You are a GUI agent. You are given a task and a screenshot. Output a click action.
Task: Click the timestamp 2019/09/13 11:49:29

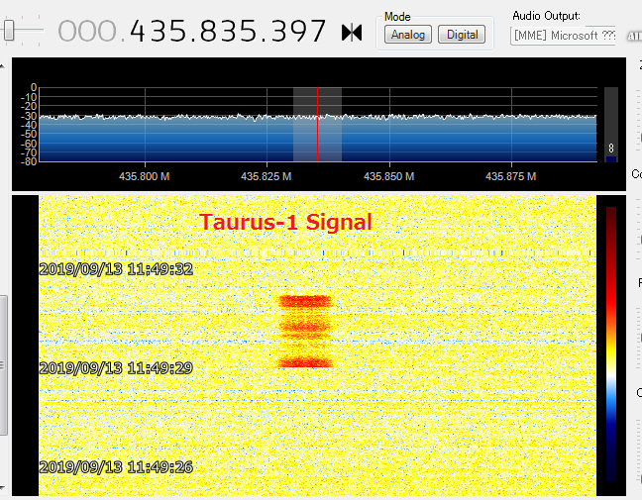(x=116, y=368)
